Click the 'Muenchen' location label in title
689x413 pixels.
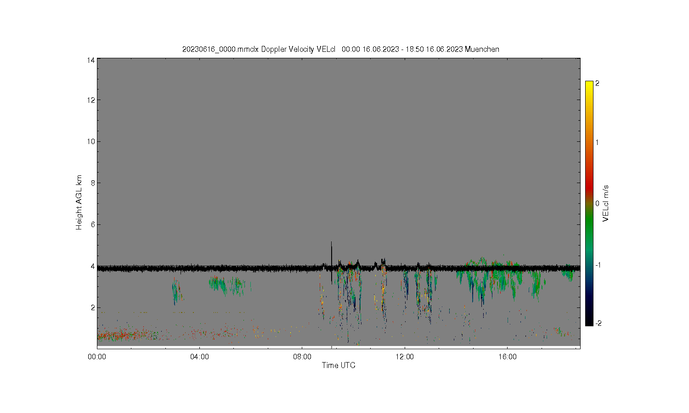482,49
